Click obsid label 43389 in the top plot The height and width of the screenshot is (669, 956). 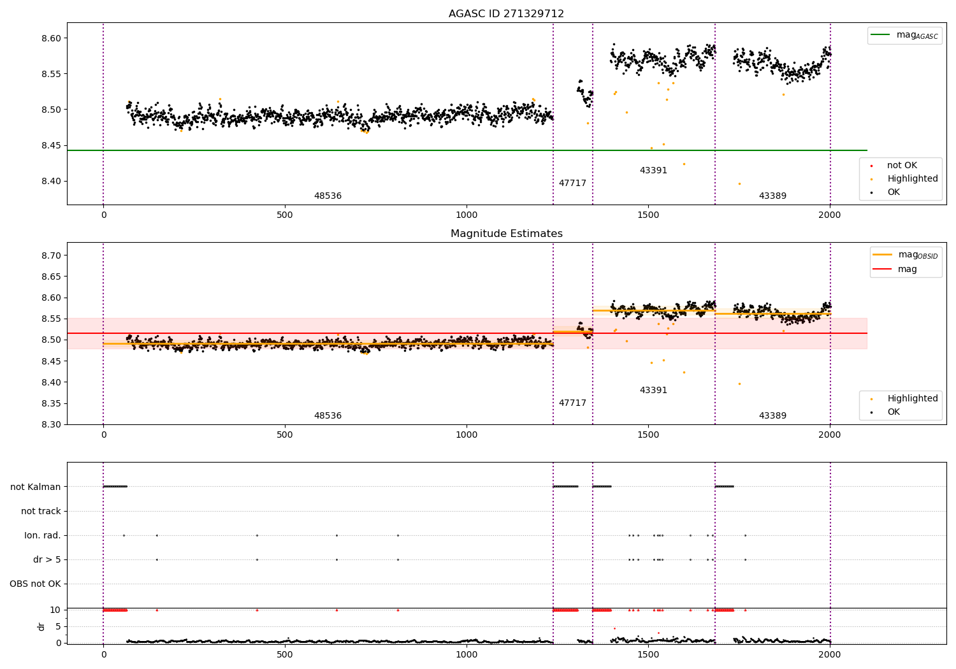[772, 196]
